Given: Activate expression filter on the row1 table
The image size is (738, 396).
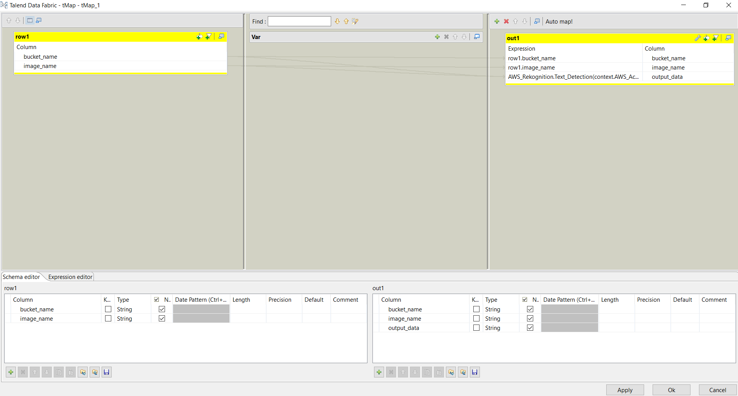Looking at the screenshot, I should click(208, 36).
